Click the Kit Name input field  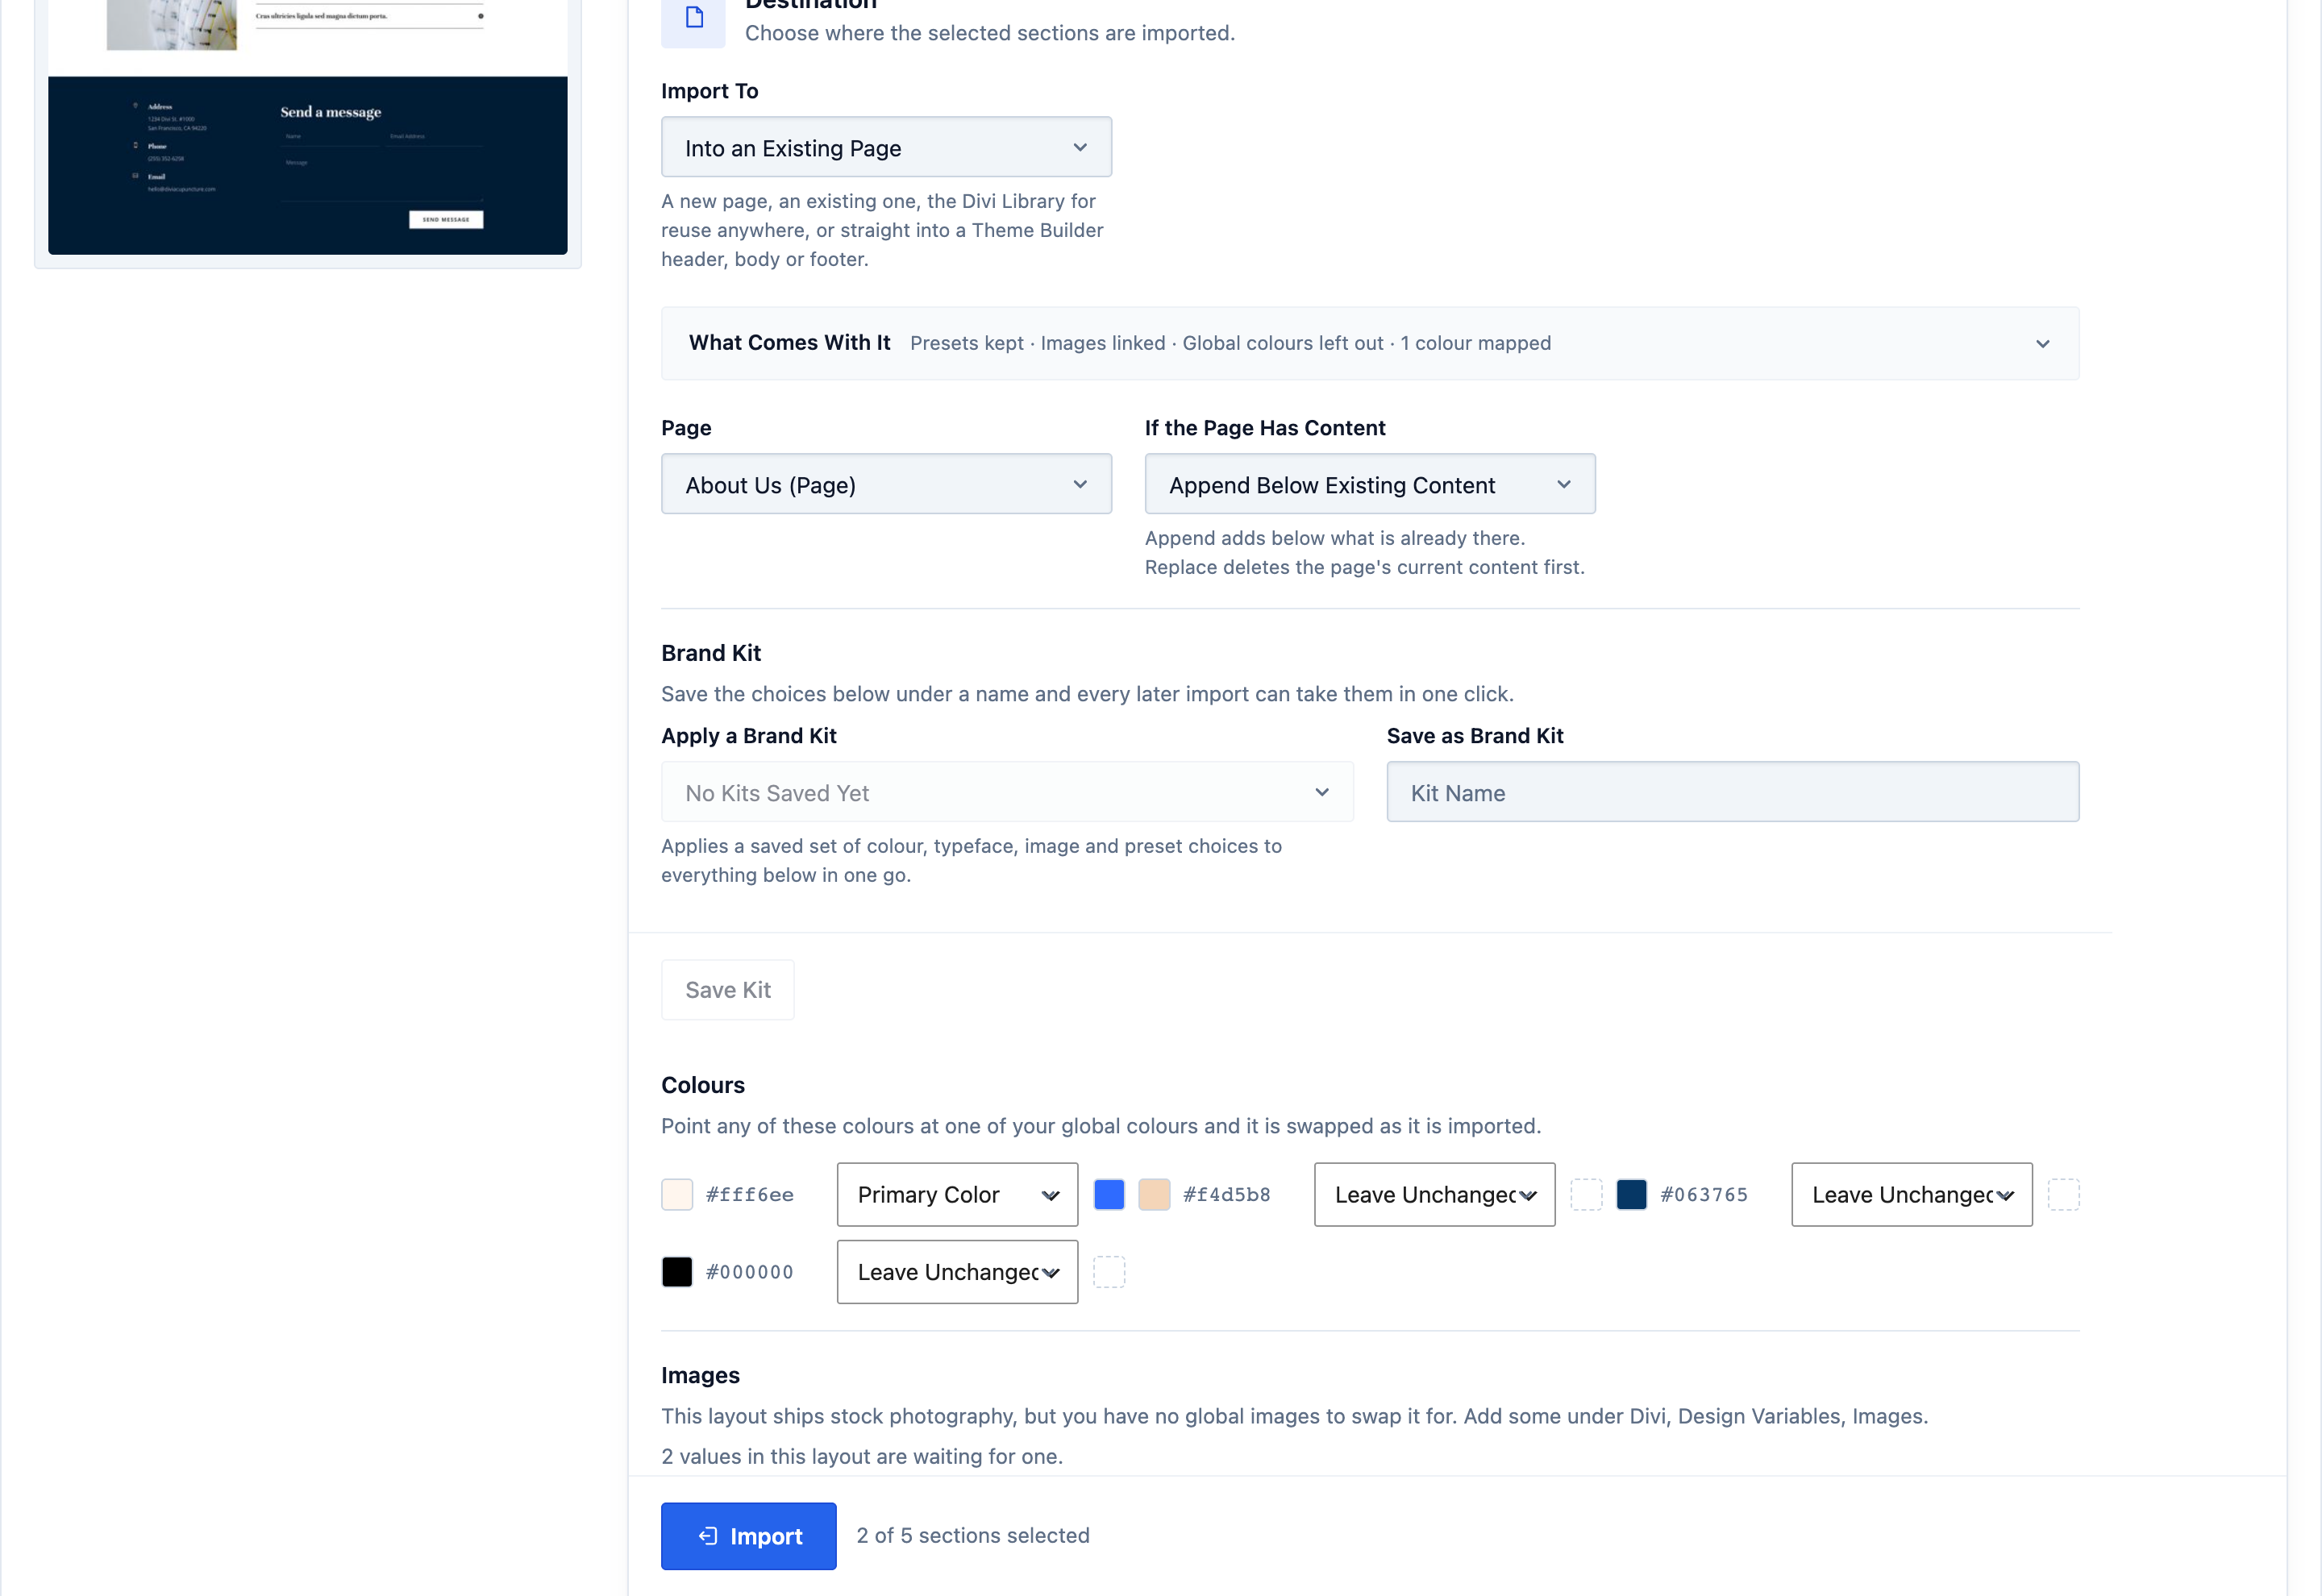coord(1733,792)
